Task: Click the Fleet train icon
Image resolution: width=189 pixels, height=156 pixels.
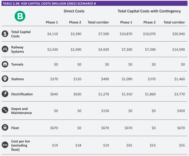Action: [x=5, y=128]
